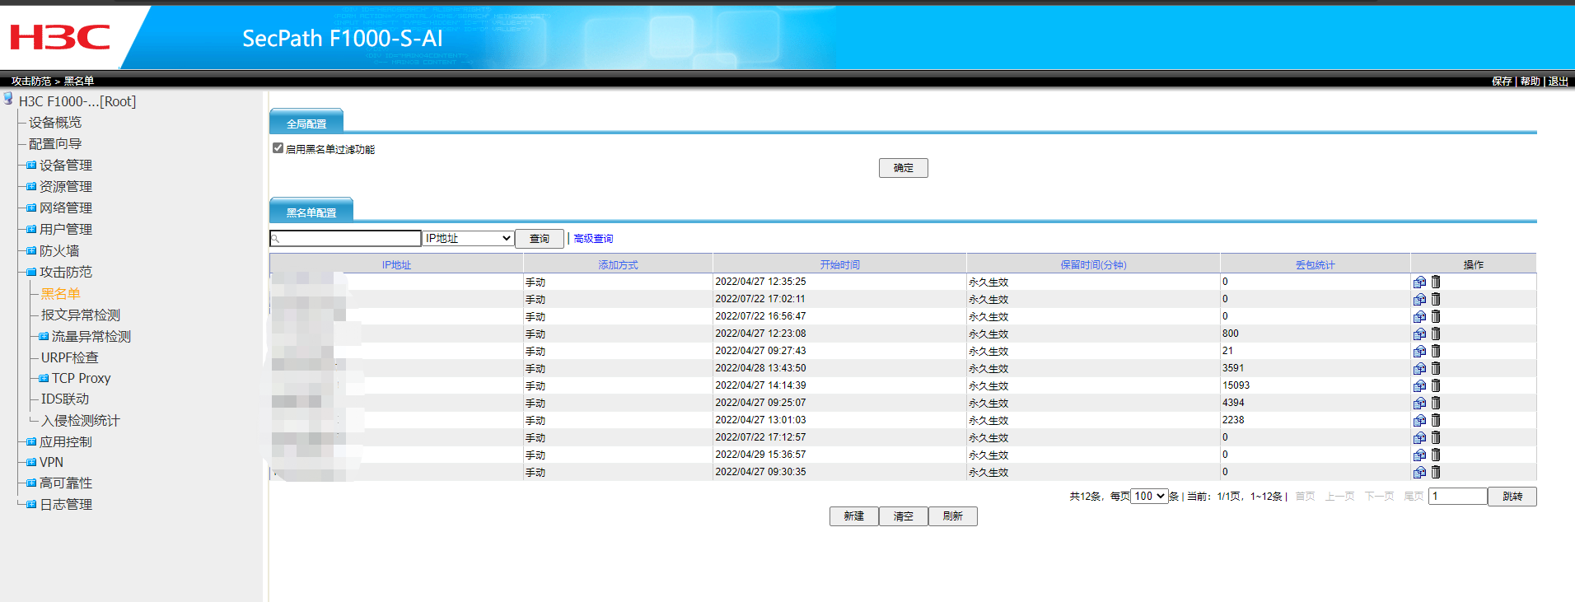Delete the entry with 4394 dropped packets
This screenshot has width=1575, height=602.
pos(1436,403)
